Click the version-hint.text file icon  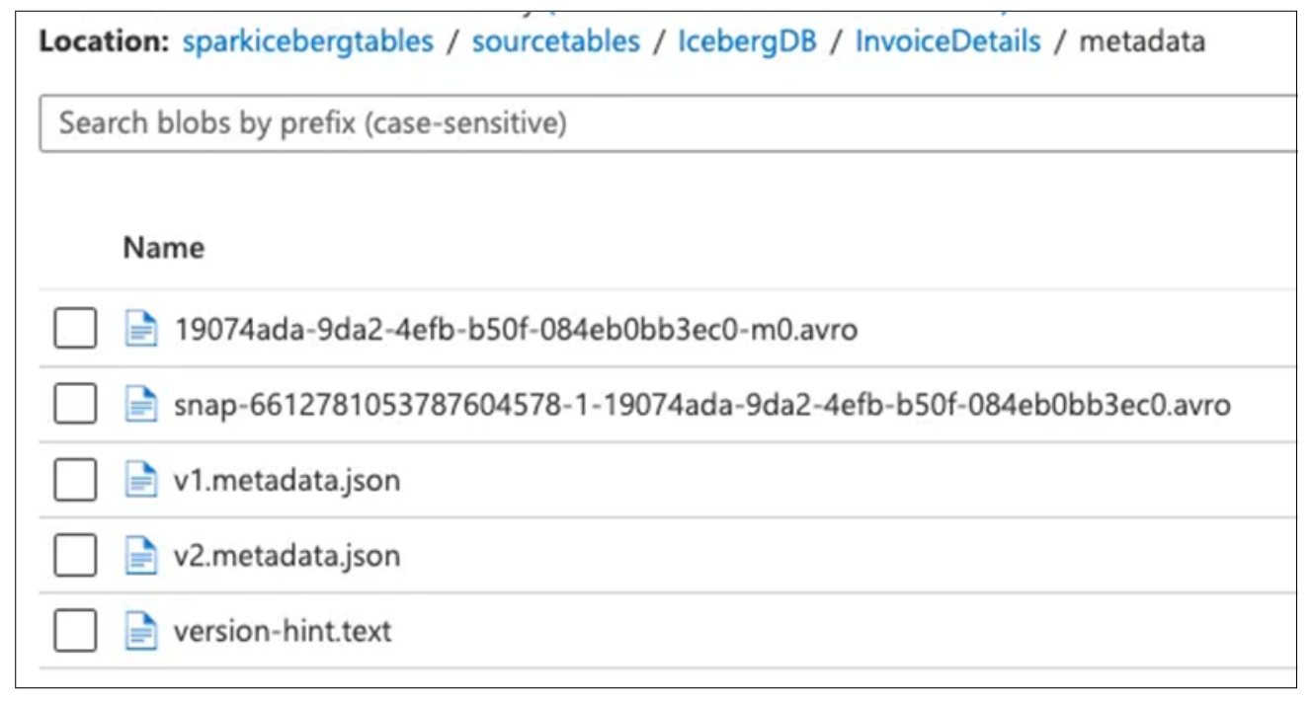pyautogui.click(x=141, y=631)
